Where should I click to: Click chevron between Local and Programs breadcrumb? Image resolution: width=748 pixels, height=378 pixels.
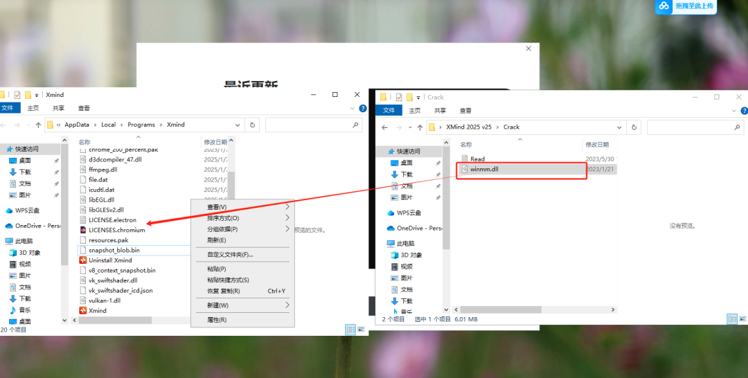pos(122,125)
